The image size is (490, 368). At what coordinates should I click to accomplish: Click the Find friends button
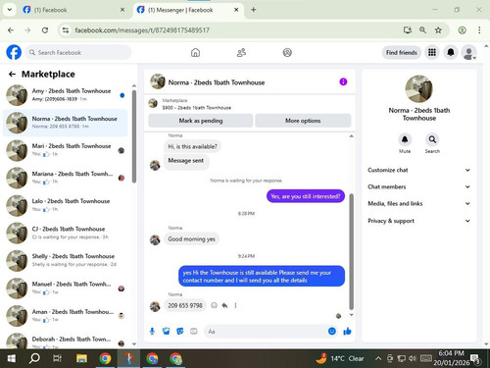(x=402, y=52)
